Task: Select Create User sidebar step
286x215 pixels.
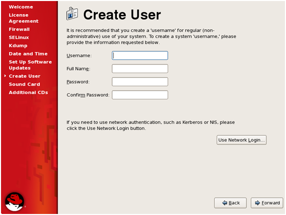Action: [25, 76]
